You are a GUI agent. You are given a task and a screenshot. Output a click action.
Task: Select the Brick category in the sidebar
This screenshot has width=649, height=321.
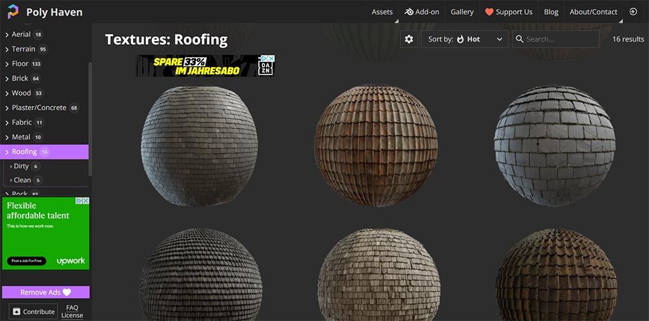20,78
